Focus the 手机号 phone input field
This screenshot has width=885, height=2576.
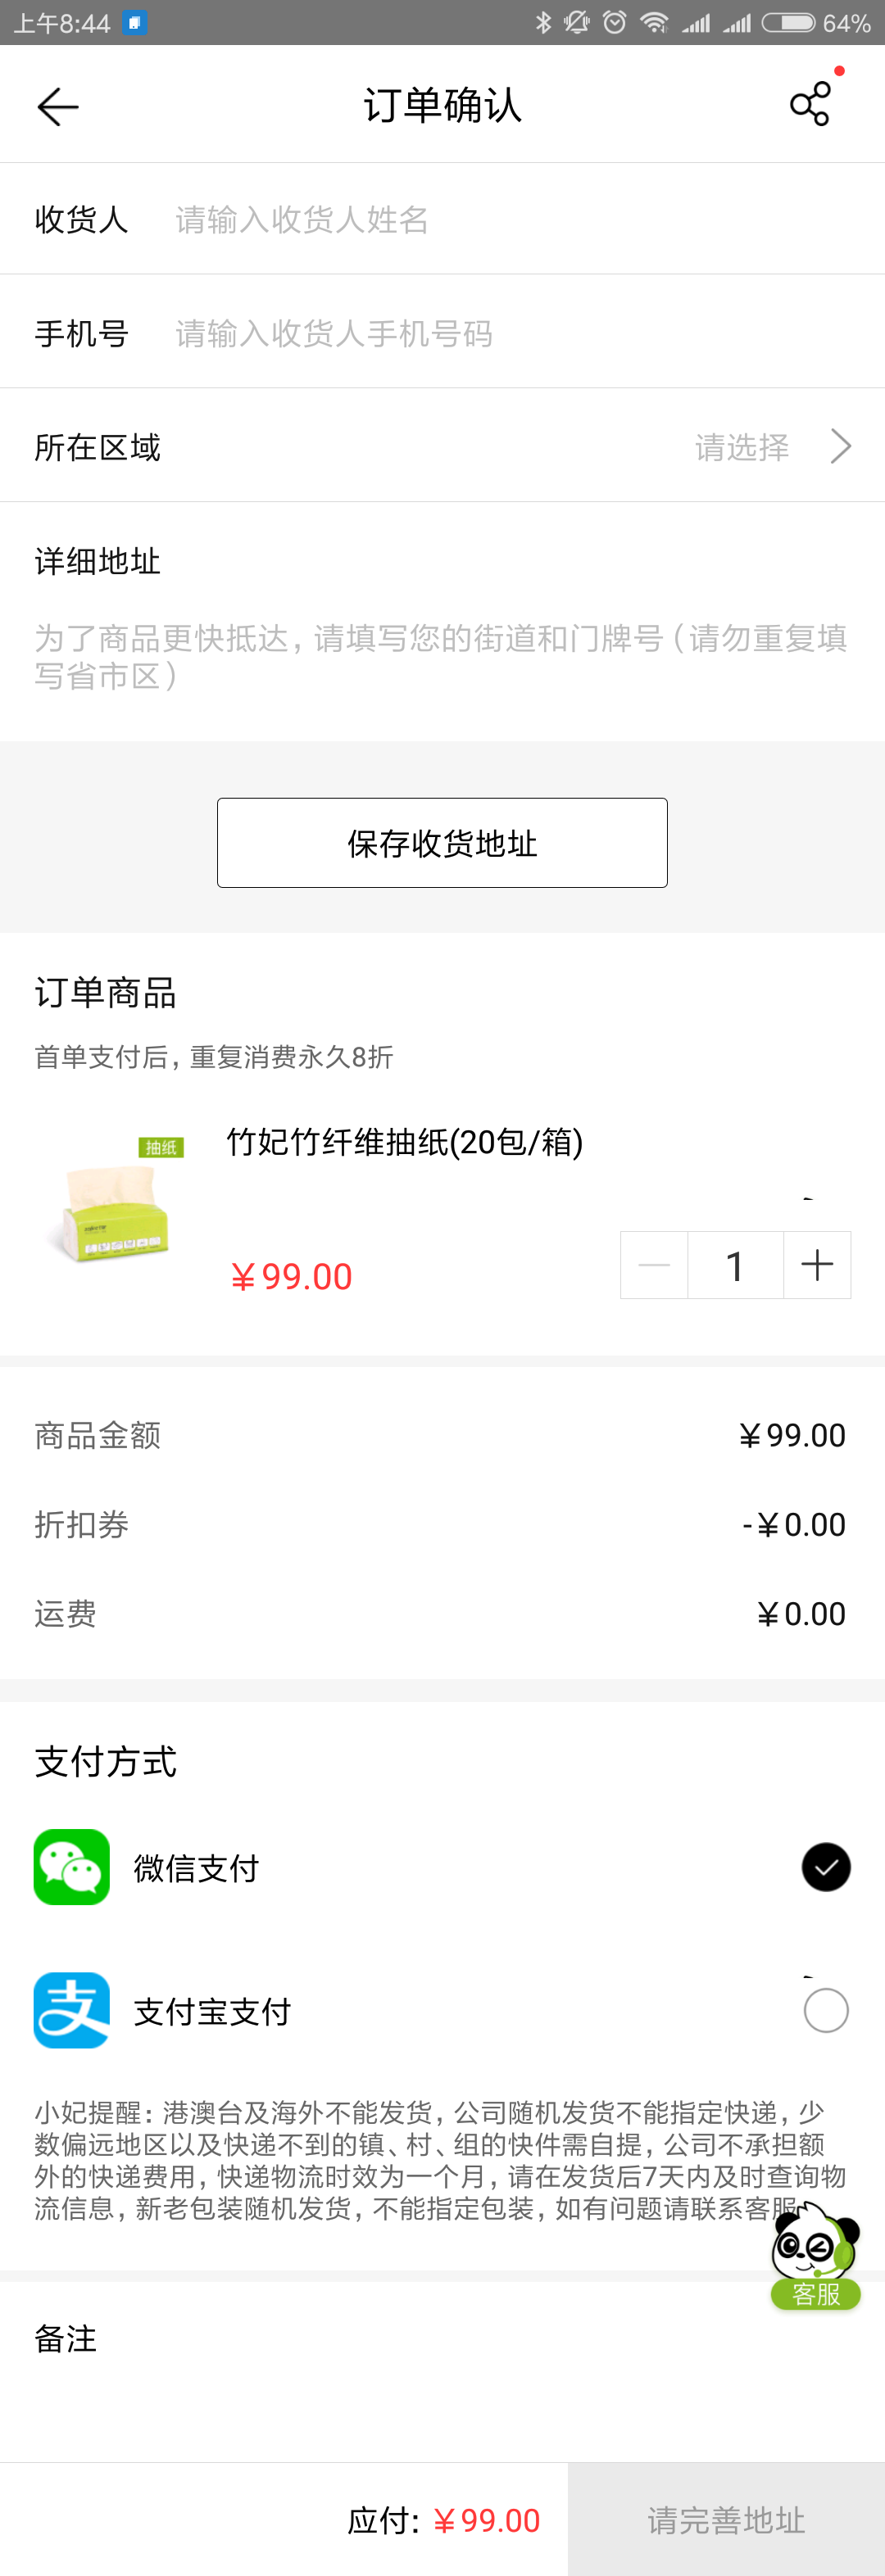click(510, 333)
